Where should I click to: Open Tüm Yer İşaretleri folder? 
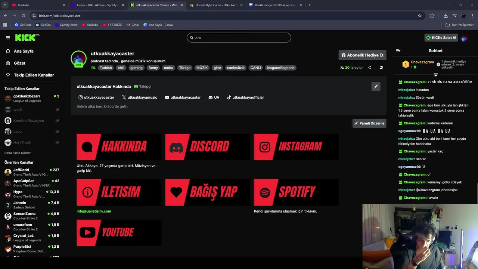(460, 25)
